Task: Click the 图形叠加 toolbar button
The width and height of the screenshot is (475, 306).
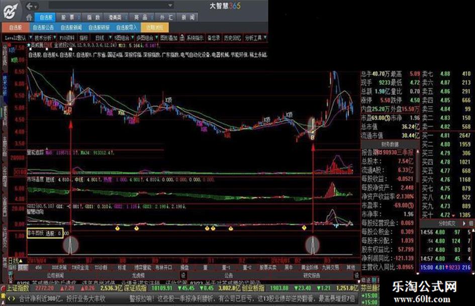Action: click(169, 38)
